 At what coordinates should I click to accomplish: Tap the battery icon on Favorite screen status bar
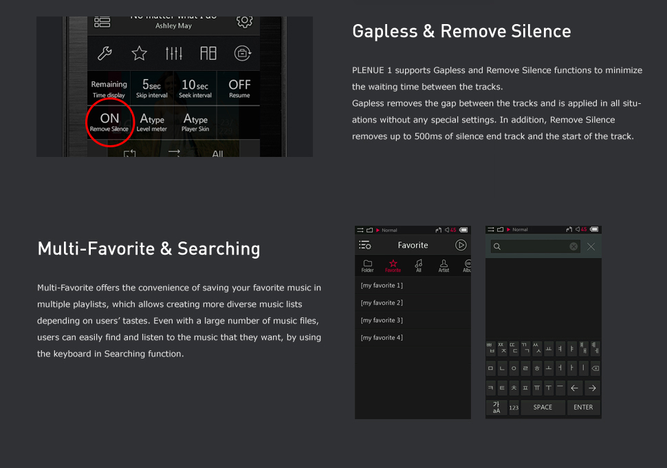463,230
